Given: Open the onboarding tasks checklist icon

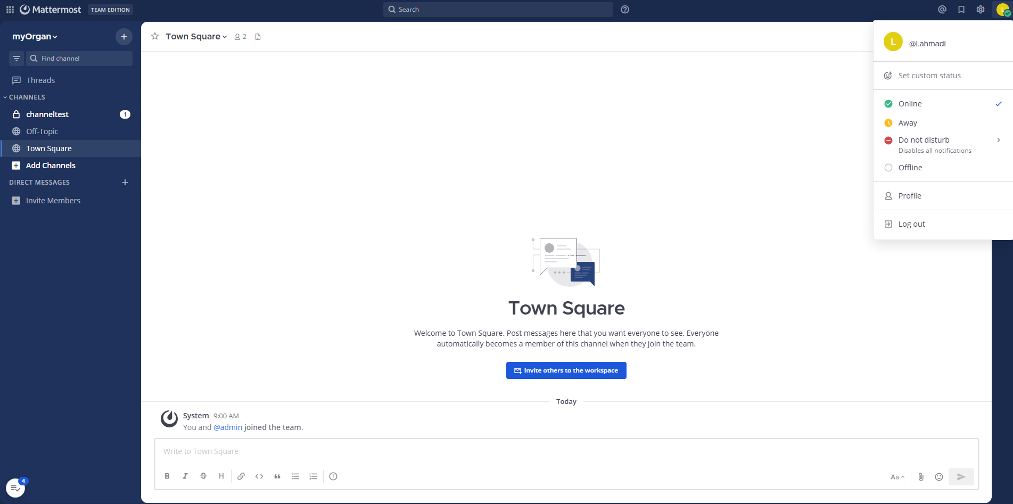Looking at the screenshot, I should click(15, 488).
